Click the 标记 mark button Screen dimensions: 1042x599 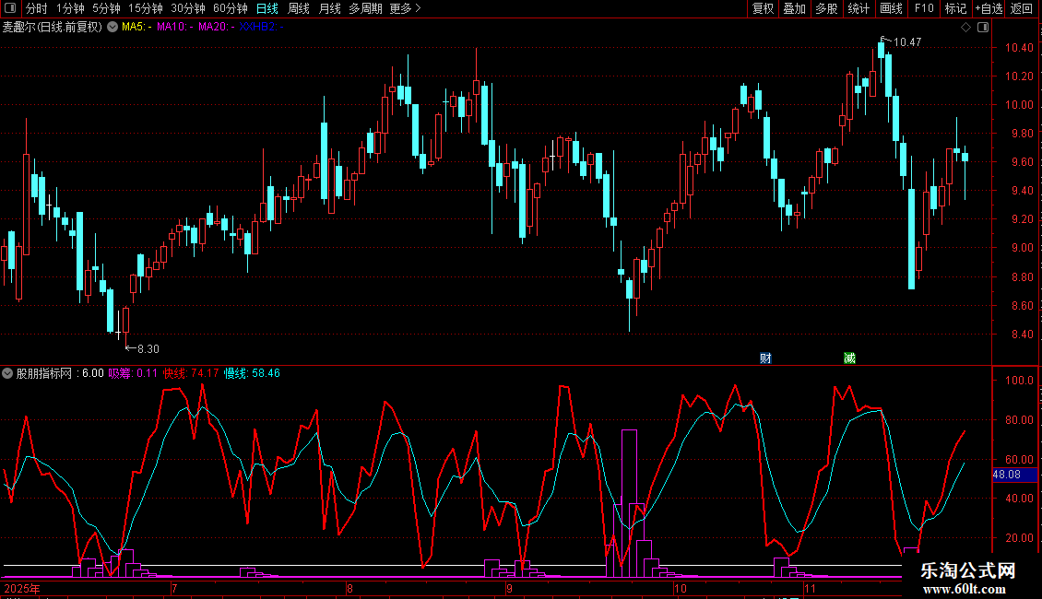point(955,8)
